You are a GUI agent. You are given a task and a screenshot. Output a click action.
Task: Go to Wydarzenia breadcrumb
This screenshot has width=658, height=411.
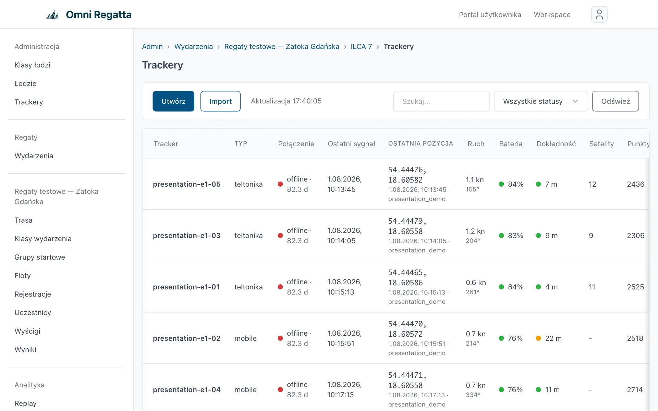194,47
